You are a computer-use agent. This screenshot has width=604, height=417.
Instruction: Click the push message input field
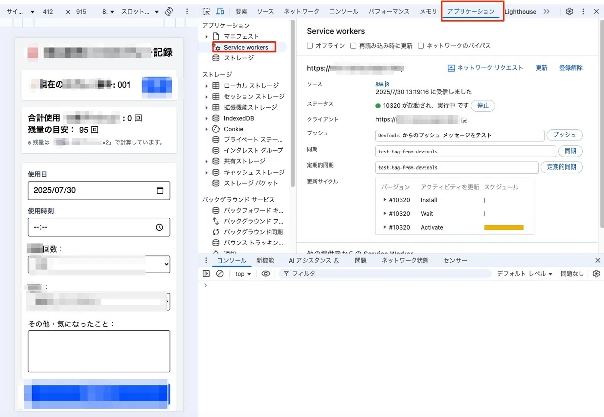tap(460, 135)
